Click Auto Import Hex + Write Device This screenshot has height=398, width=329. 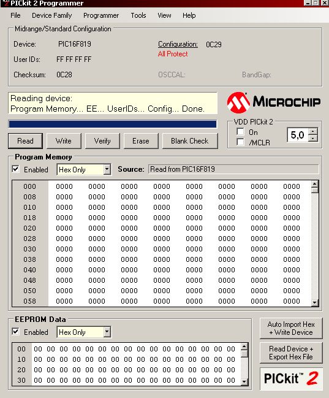coord(291,328)
